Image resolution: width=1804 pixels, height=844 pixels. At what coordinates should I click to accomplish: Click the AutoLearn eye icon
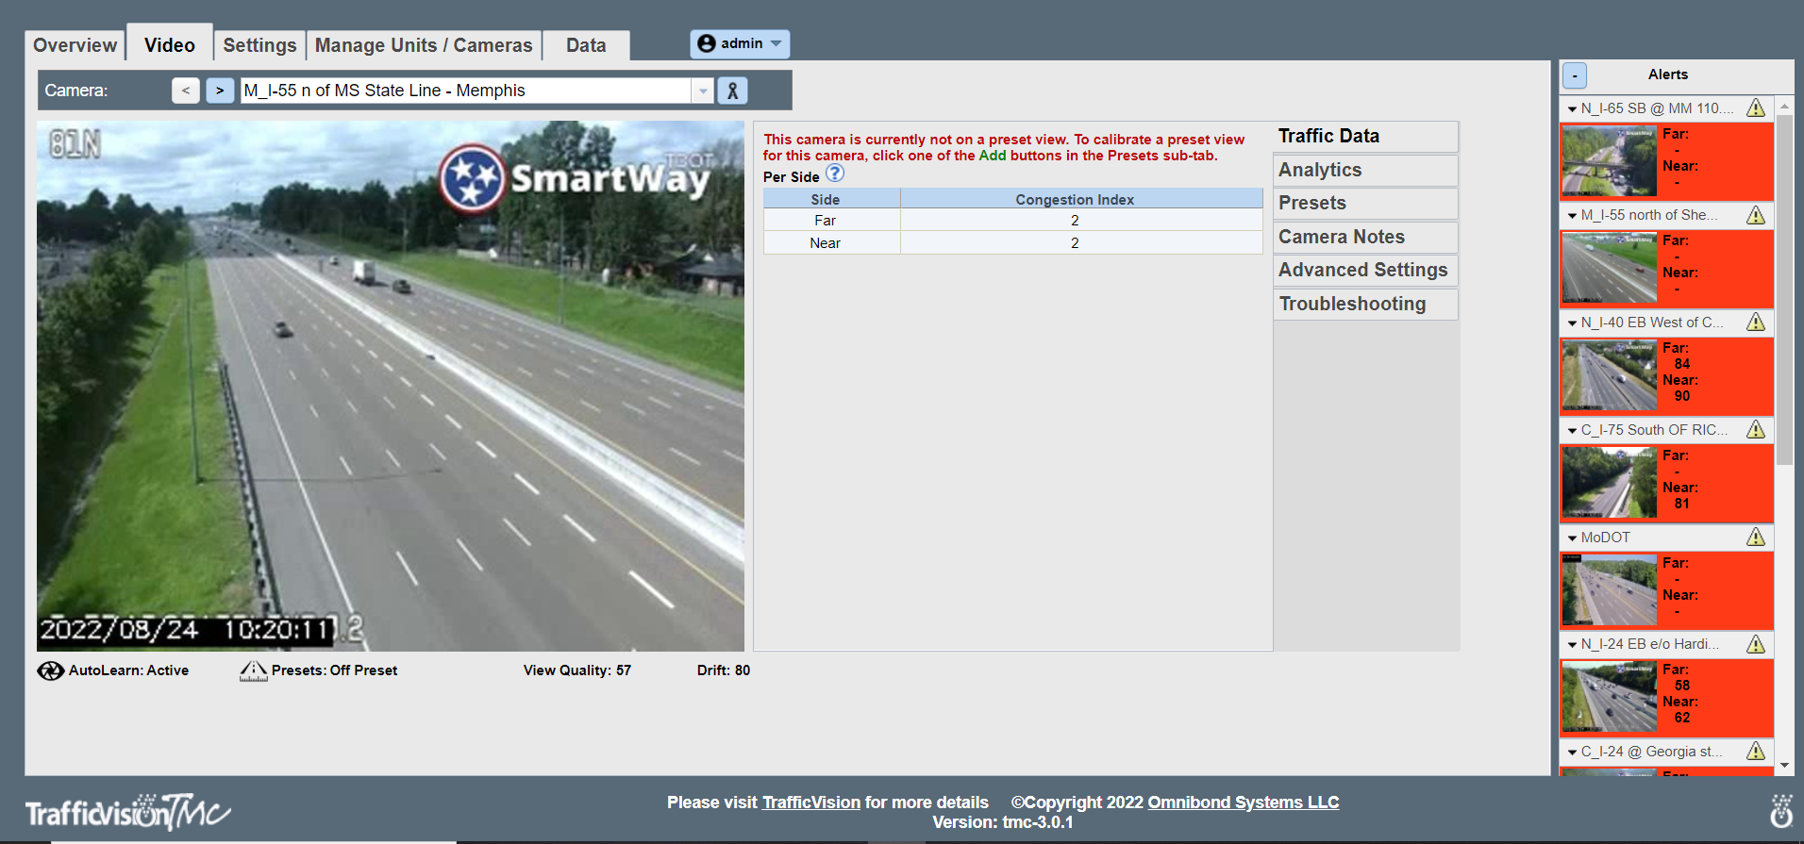click(50, 670)
